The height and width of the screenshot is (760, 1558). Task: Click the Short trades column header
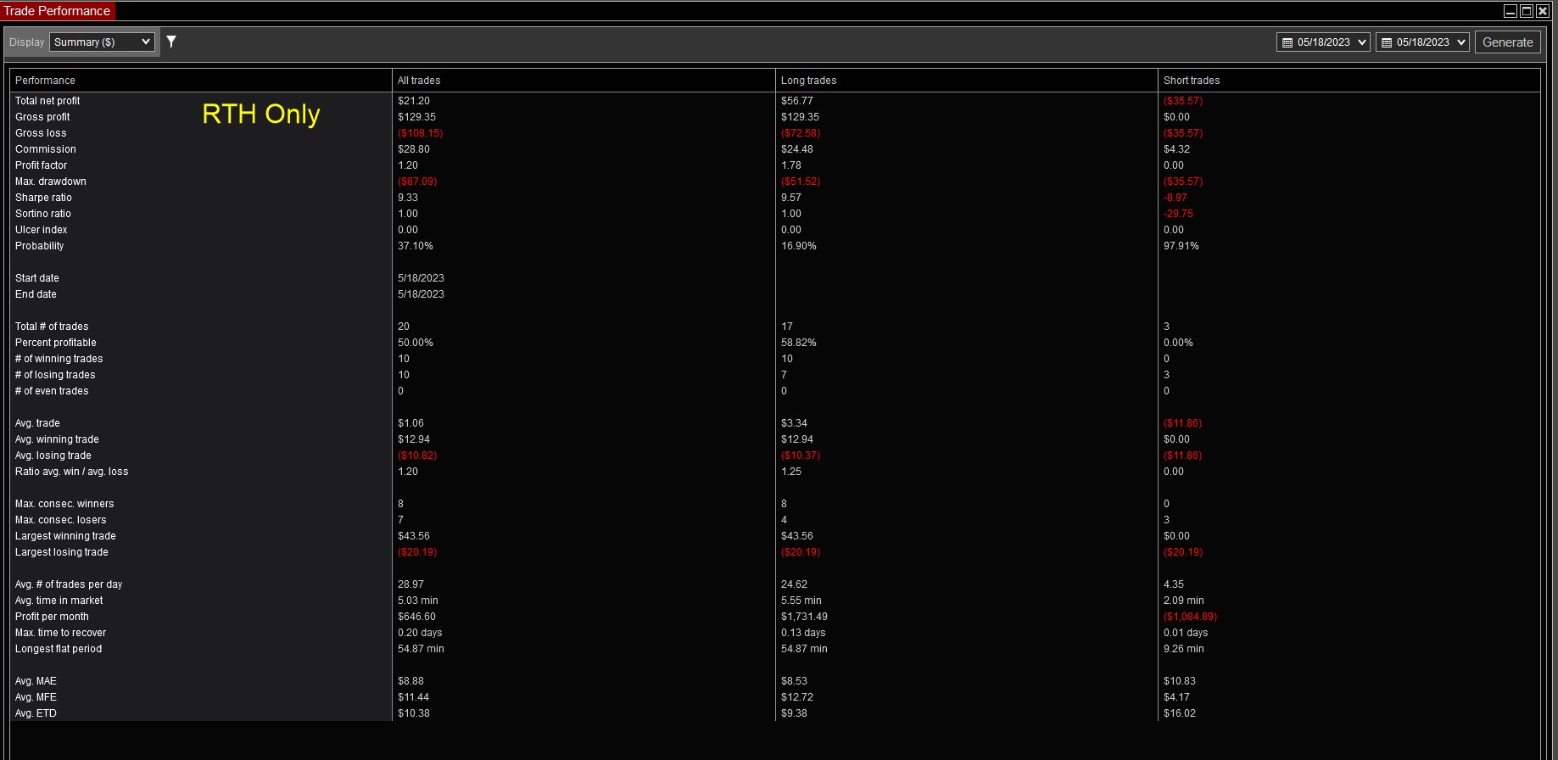[1349, 81]
